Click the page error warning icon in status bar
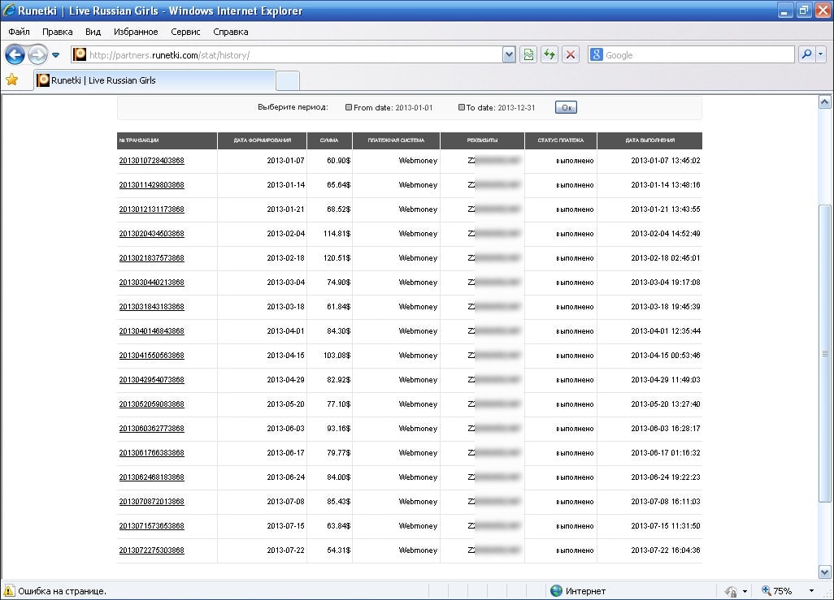The height and width of the screenshot is (600, 834). (x=8, y=591)
